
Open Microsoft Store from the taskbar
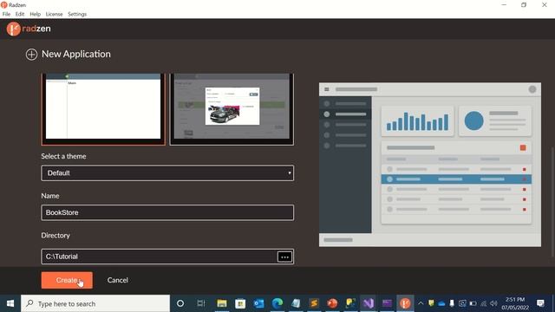coord(240,303)
